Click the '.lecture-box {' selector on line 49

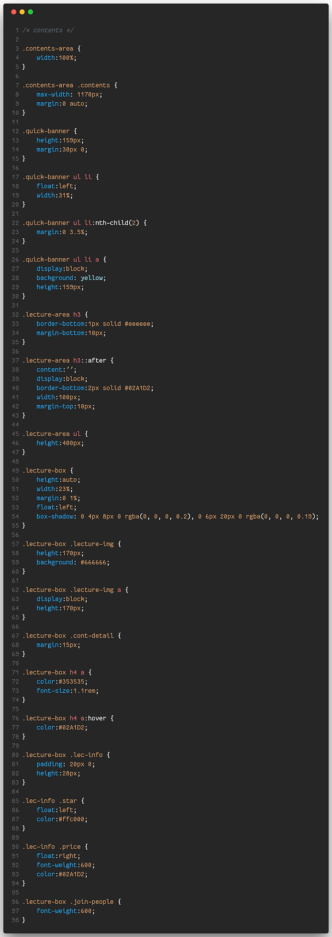click(x=48, y=471)
